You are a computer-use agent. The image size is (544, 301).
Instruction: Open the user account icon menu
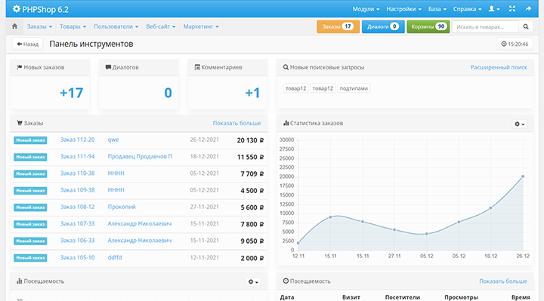point(494,9)
